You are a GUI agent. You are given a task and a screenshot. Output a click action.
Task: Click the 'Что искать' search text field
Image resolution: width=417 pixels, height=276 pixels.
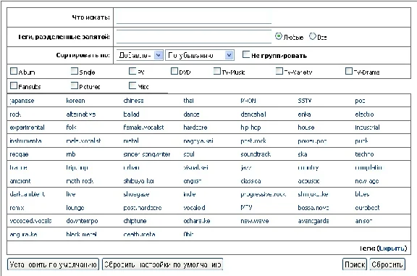(x=194, y=17)
